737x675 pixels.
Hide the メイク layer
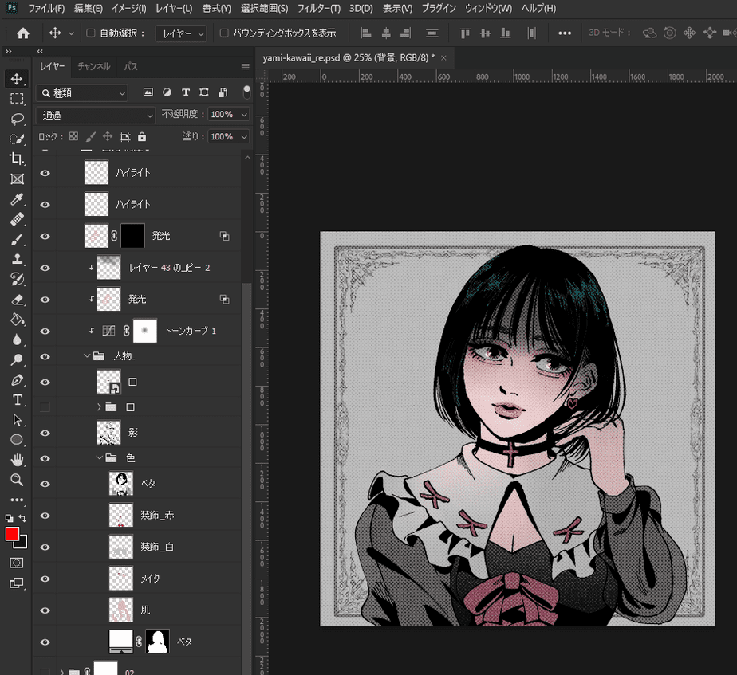coord(45,579)
